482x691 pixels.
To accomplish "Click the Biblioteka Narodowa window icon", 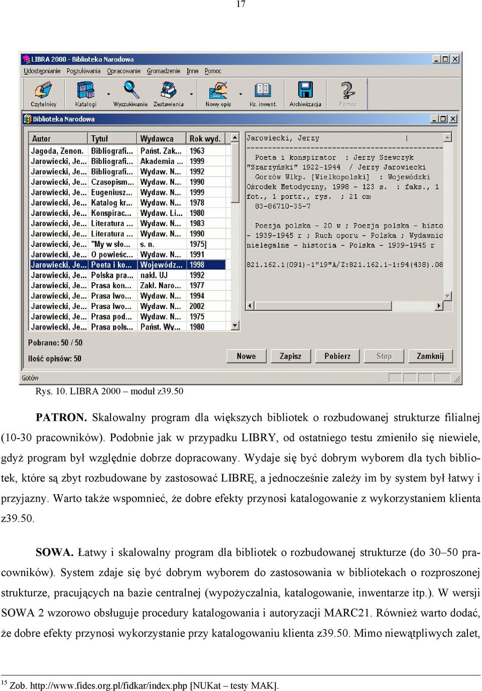I will pos(28,119).
